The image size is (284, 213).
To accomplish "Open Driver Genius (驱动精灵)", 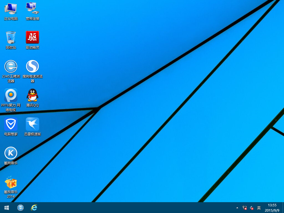I will [x=32, y=37].
